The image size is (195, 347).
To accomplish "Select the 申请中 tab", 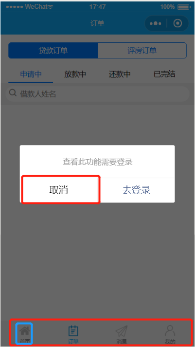I will coord(31,74).
